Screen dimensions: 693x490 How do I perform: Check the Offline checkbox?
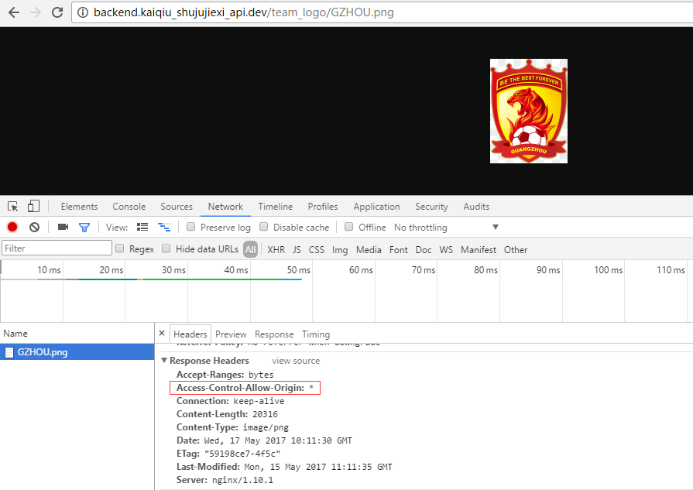click(x=348, y=227)
